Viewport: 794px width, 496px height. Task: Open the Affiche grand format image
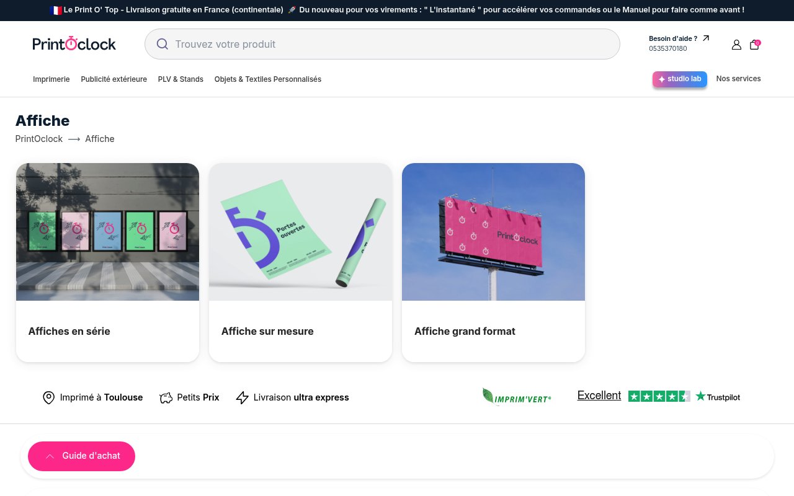click(493, 232)
